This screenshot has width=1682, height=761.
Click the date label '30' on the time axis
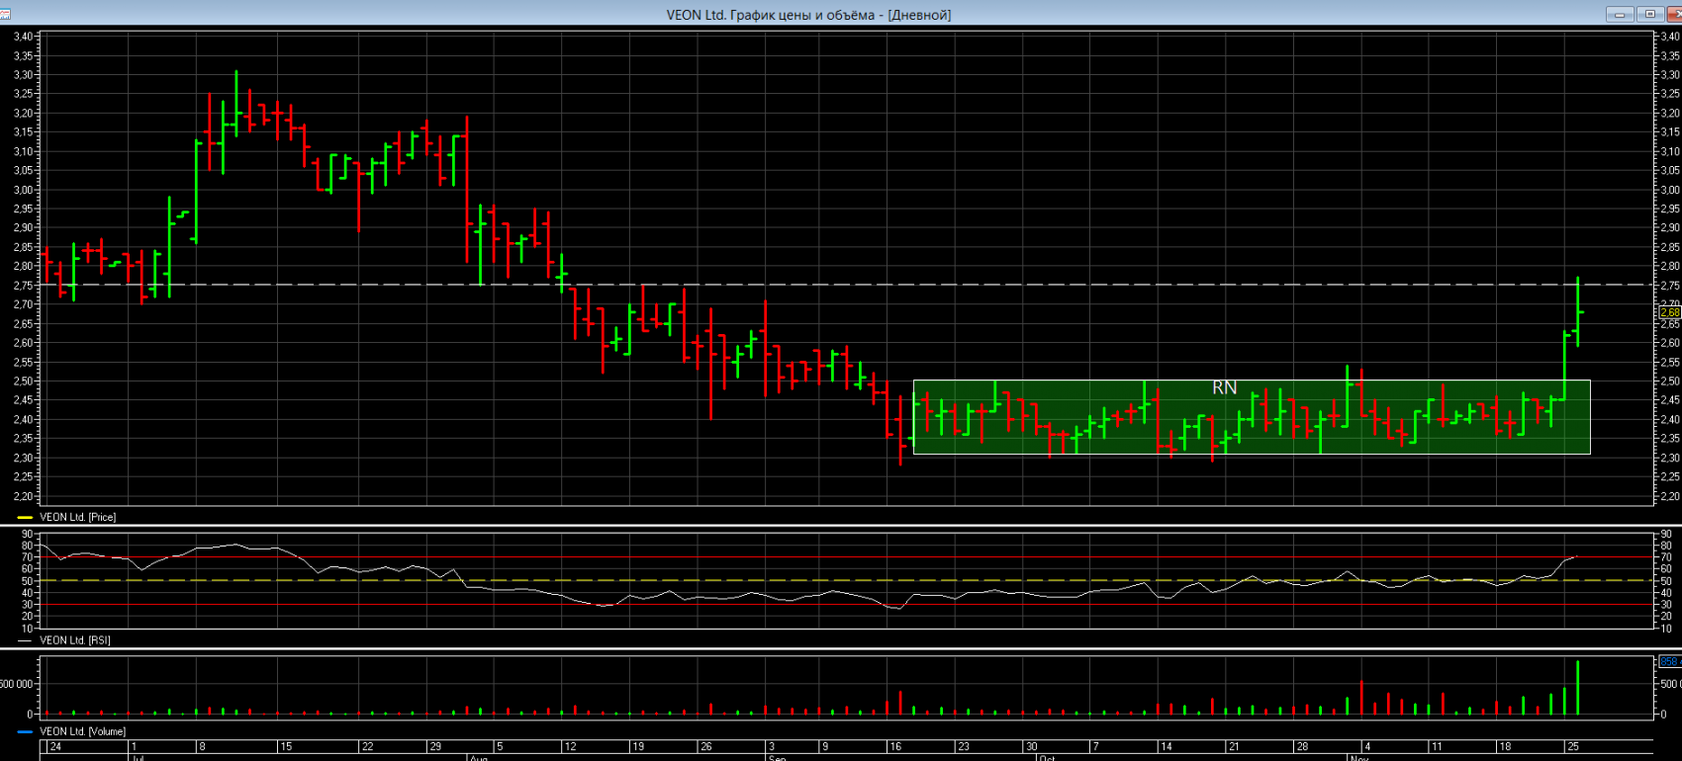[1031, 746]
